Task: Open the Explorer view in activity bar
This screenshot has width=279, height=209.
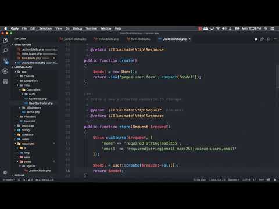Action: point(5,41)
